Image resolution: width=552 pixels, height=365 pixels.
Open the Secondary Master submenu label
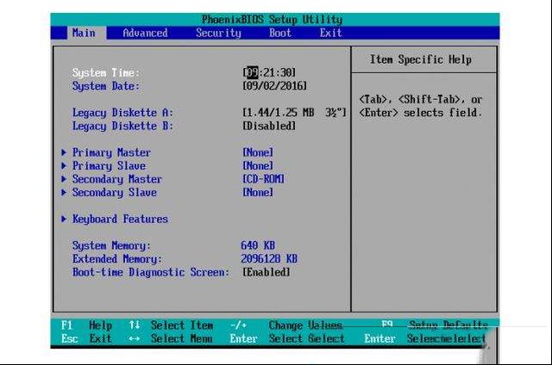(x=117, y=179)
